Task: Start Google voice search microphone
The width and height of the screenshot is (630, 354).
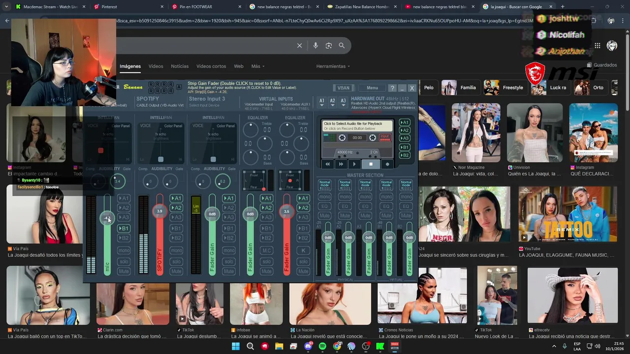Action: coord(315,45)
